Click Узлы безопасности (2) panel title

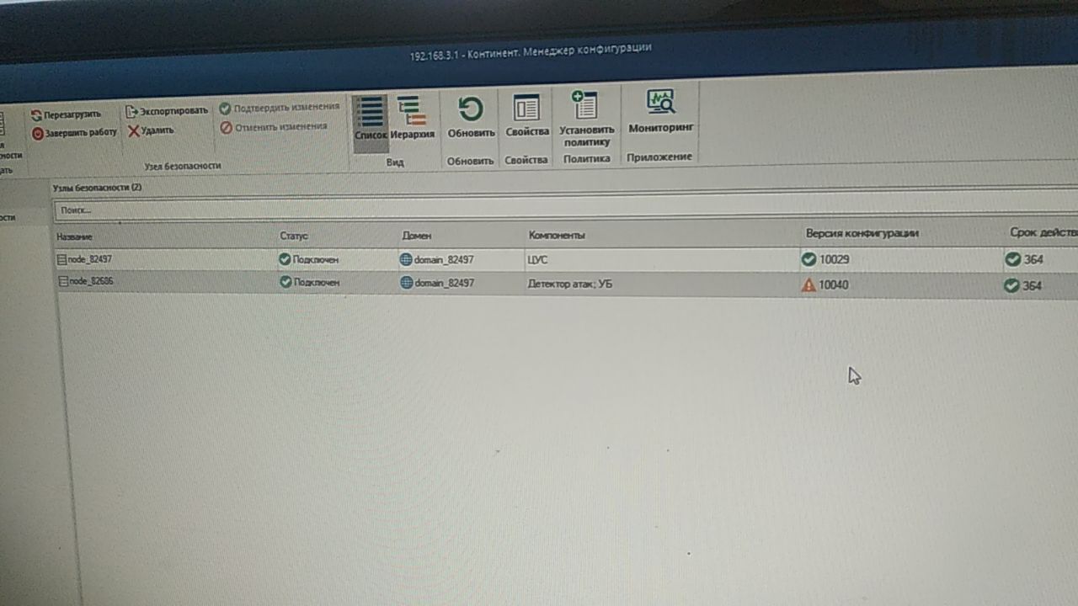coord(98,188)
